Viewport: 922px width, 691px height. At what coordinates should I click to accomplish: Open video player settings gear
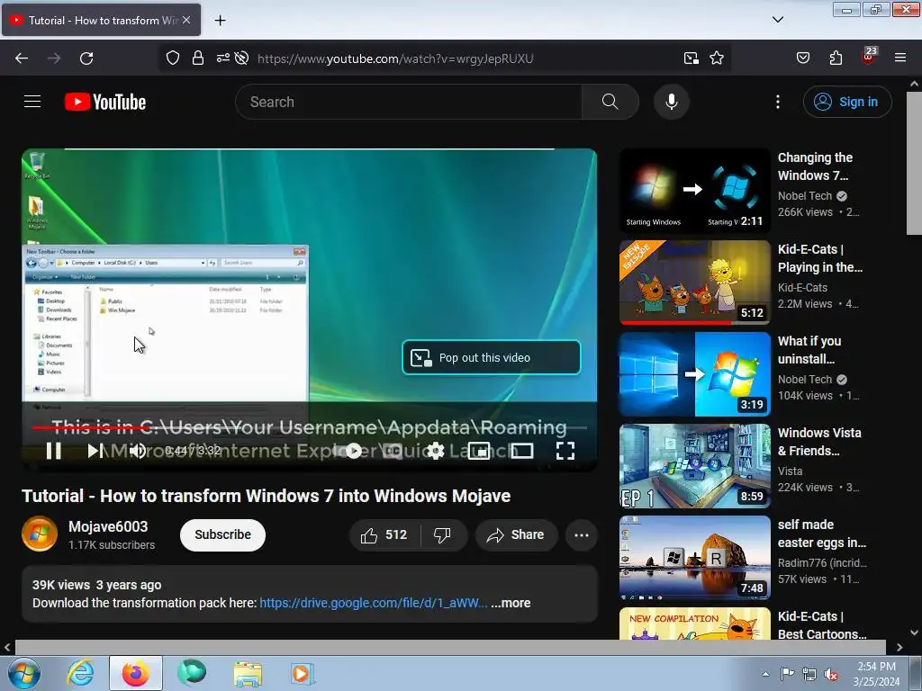point(436,451)
